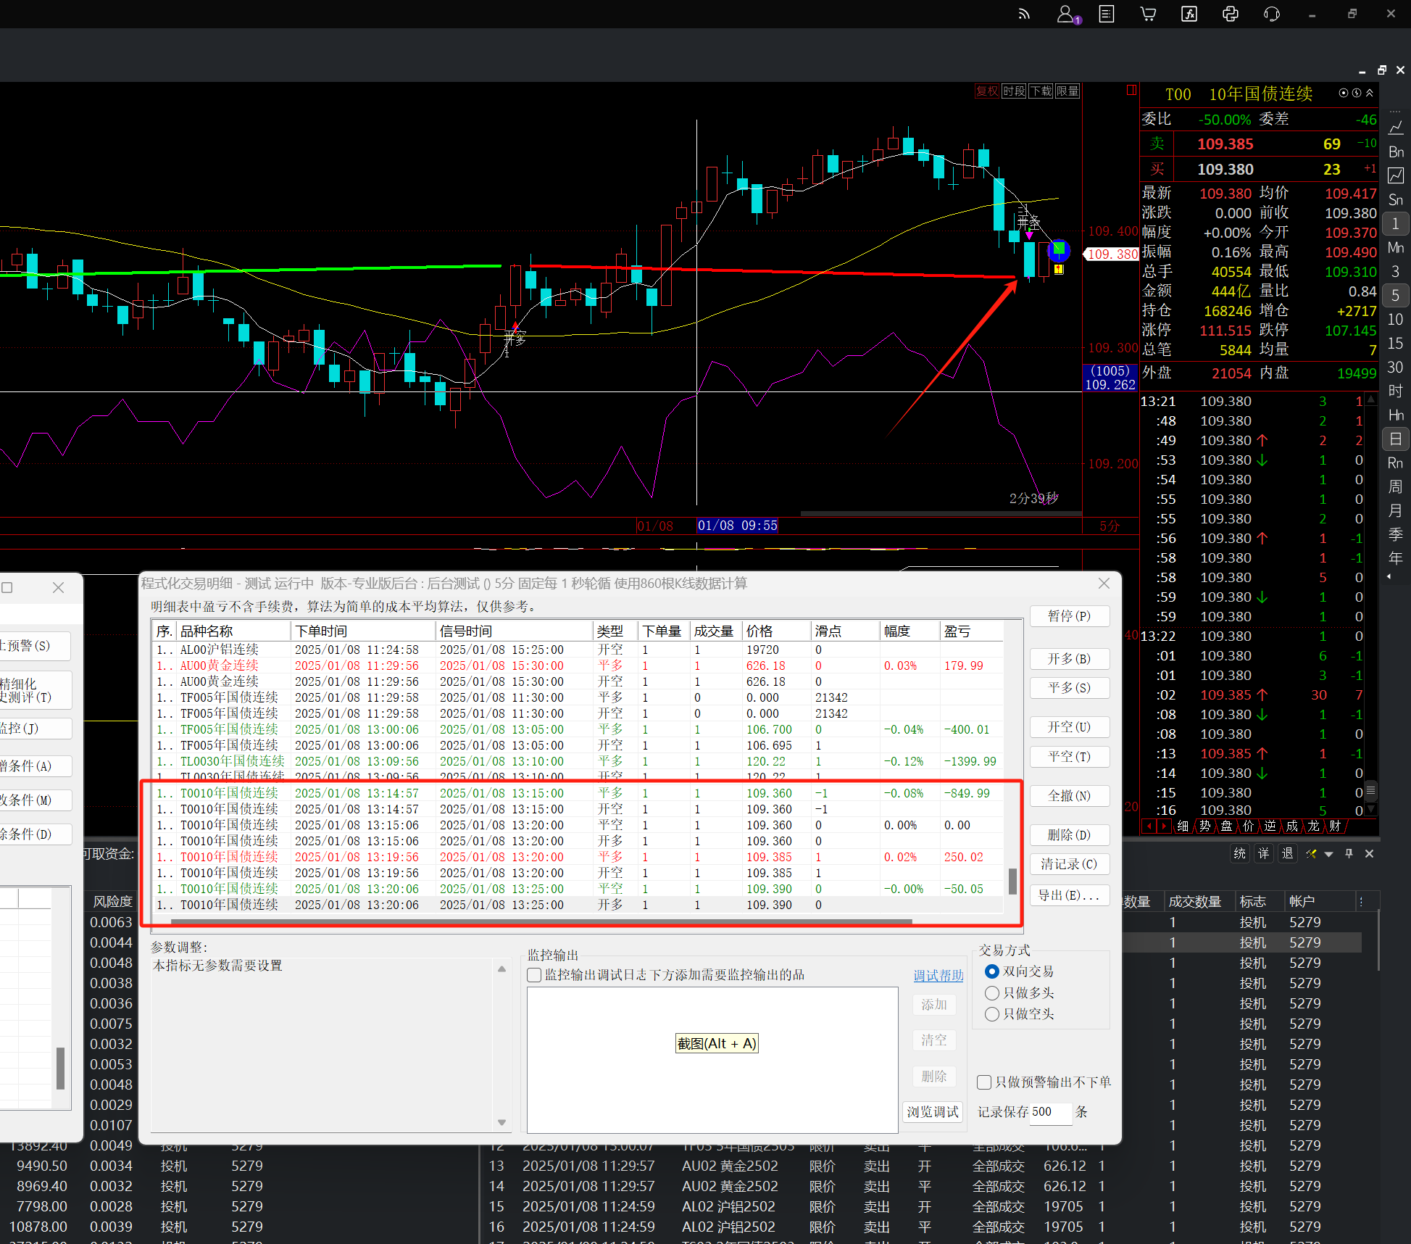Close the small left-side dialog

point(59,588)
